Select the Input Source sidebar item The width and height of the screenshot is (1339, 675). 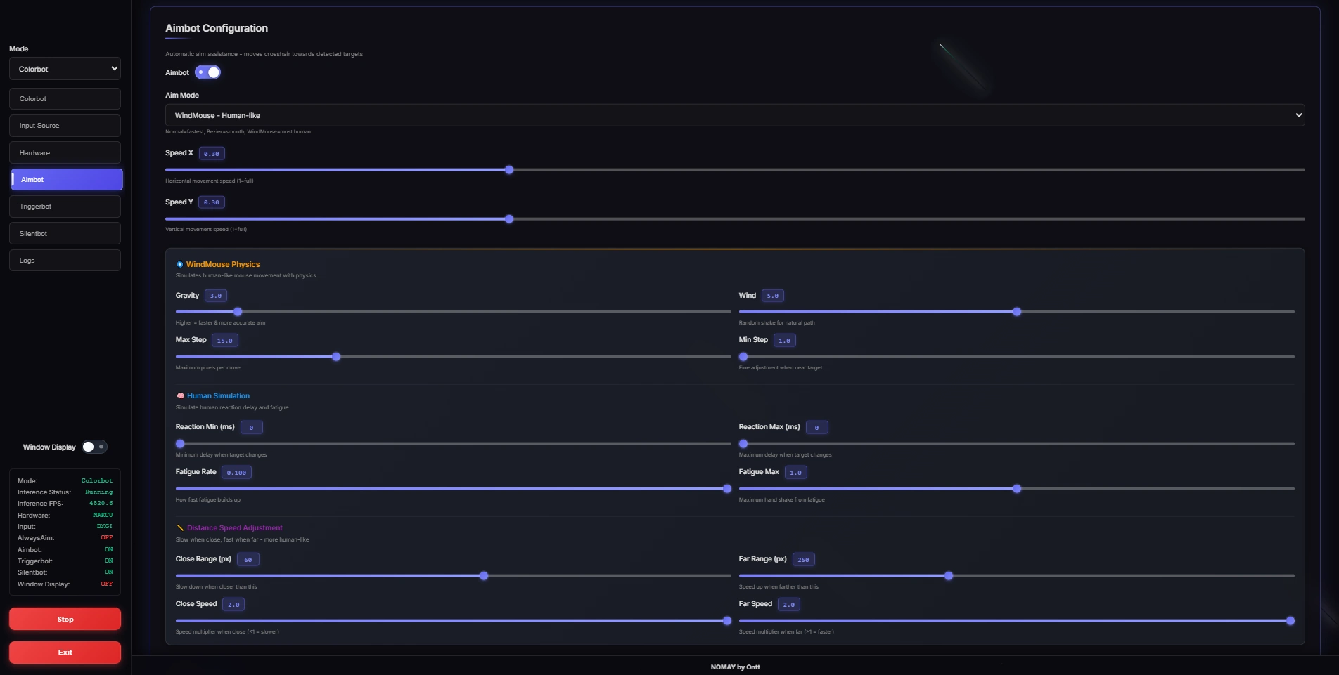[65, 126]
